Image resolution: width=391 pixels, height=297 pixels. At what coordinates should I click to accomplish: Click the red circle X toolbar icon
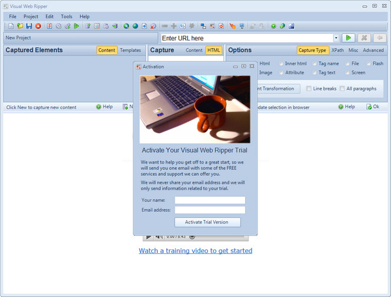coord(38,26)
